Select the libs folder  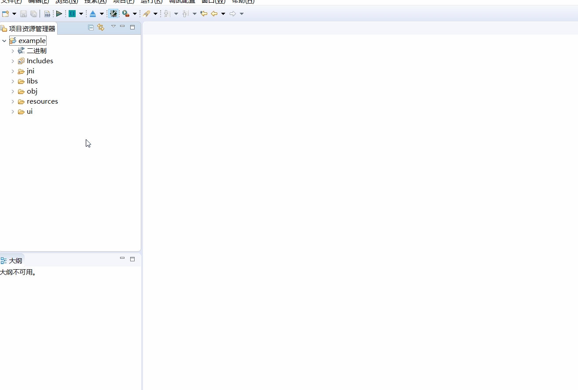click(x=32, y=81)
